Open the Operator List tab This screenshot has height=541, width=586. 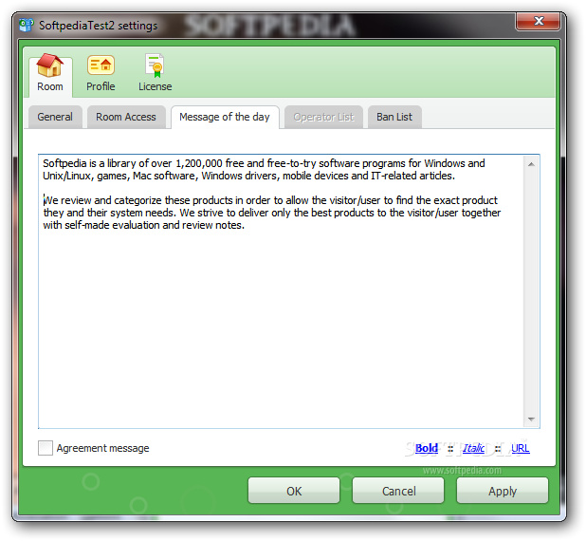click(x=323, y=117)
